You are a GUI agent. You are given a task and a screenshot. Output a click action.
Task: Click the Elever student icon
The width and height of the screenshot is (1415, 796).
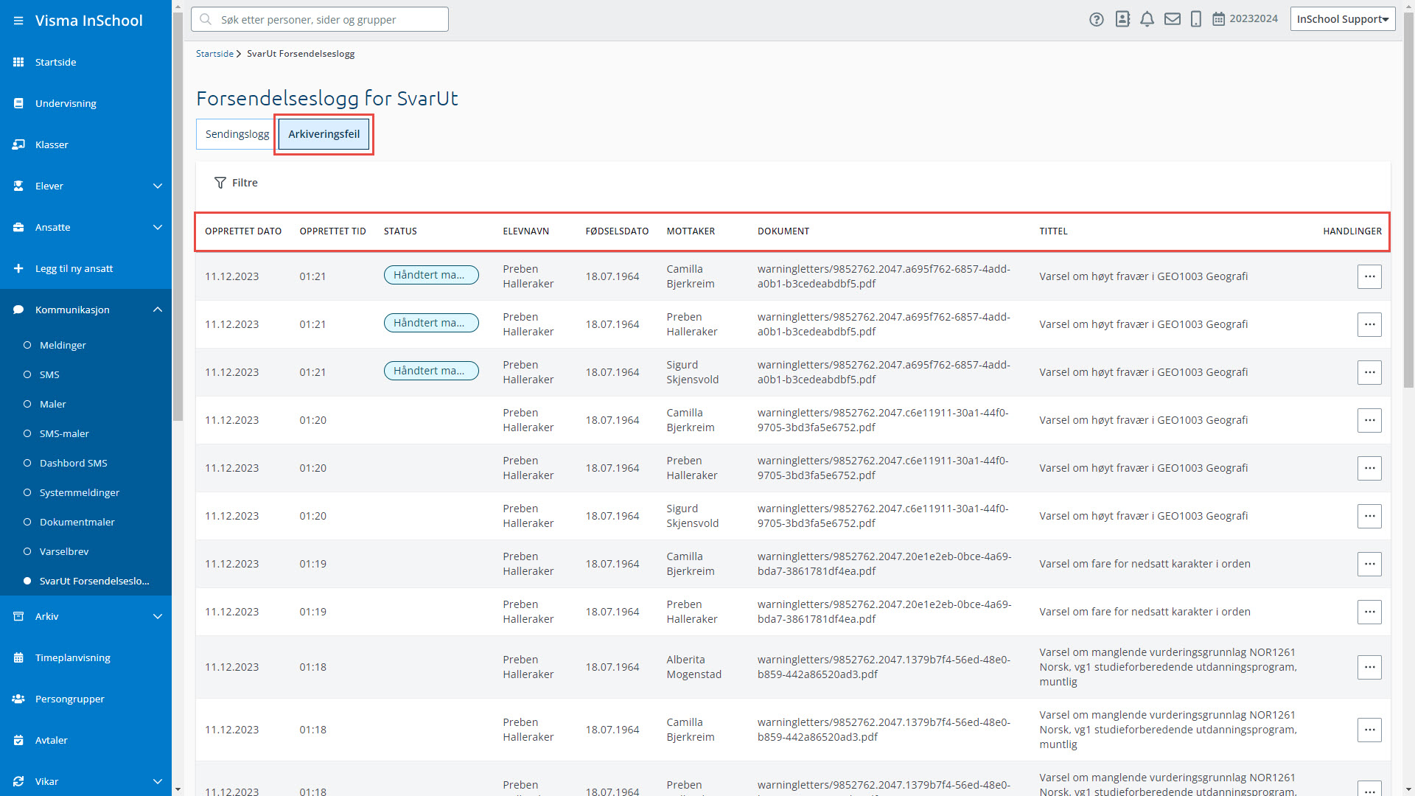click(18, 186)
